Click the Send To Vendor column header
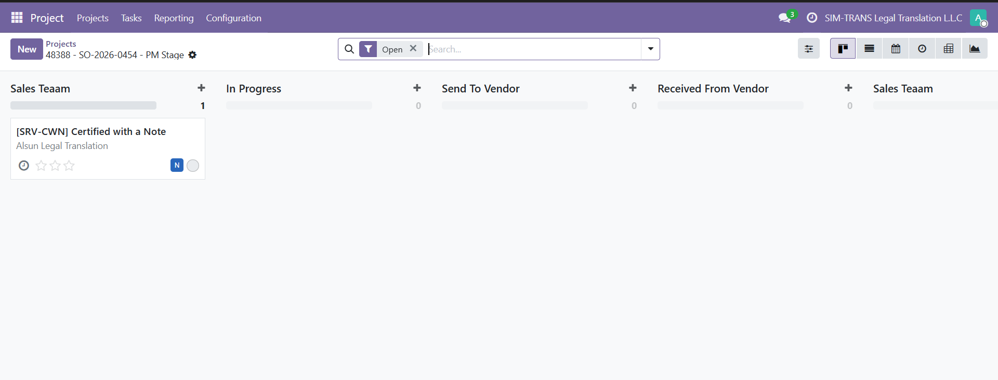Viewport: 998px width, 380px height. pyautogui.click(x=481, y=89)
